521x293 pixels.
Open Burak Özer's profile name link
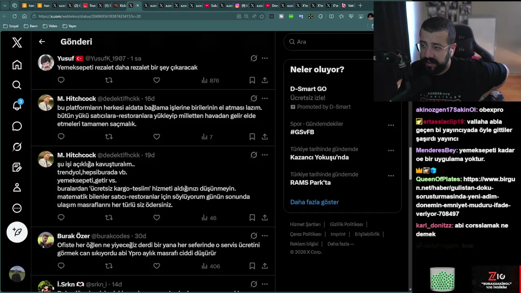(73, 236)
